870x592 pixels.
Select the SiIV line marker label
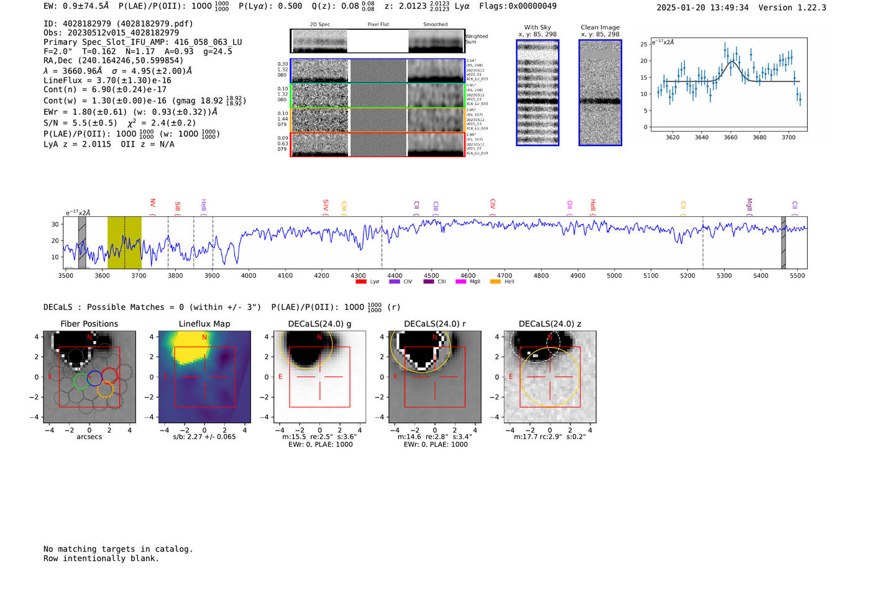[325, 205]
